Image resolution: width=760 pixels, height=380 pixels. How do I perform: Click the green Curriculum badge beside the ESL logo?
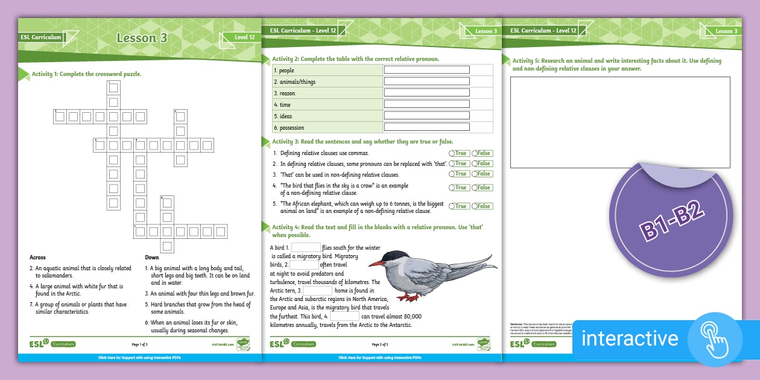64,344
